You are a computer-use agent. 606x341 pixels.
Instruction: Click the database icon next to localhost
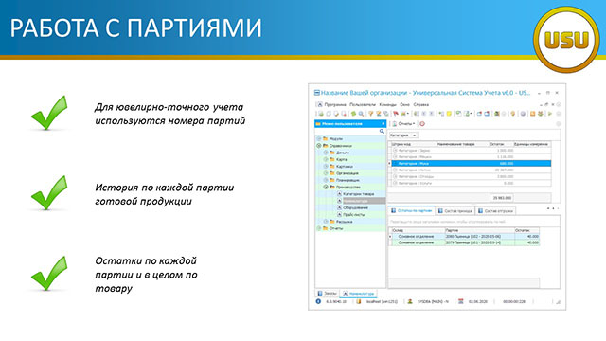click(358, 301)
